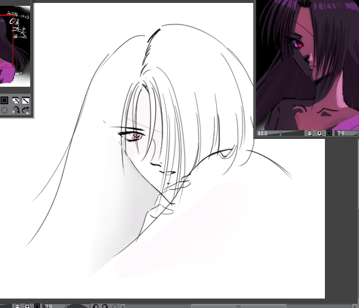Viewport: 359px width, 308px height.
Task: Click the canvas horizontal scrollbar thumb
Action: coord(238,306)
